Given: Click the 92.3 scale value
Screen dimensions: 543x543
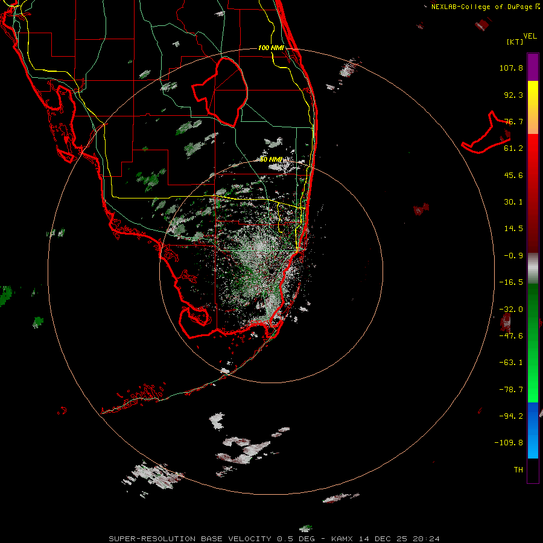Looking at the screenshot, I should click(x=513, y=95).
